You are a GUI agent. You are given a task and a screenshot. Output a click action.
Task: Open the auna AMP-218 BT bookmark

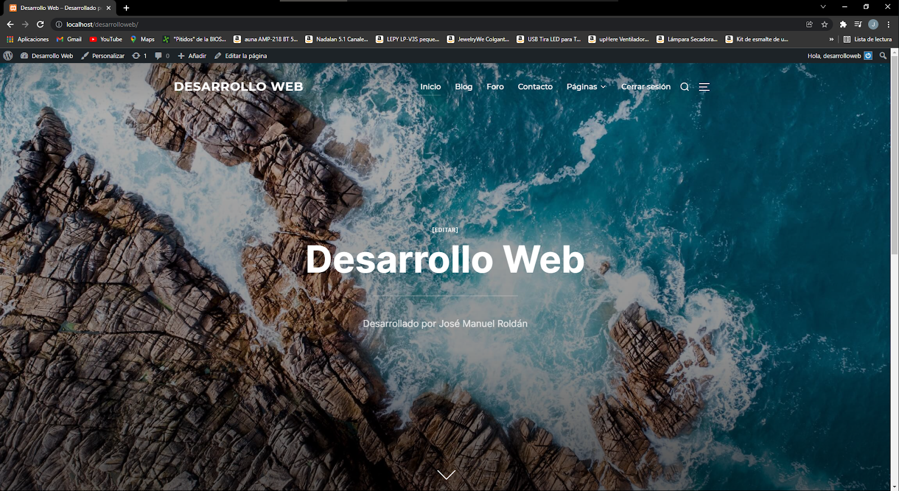coord(266,39)
